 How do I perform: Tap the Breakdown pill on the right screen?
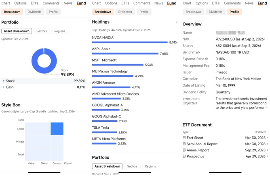[193, 12]
